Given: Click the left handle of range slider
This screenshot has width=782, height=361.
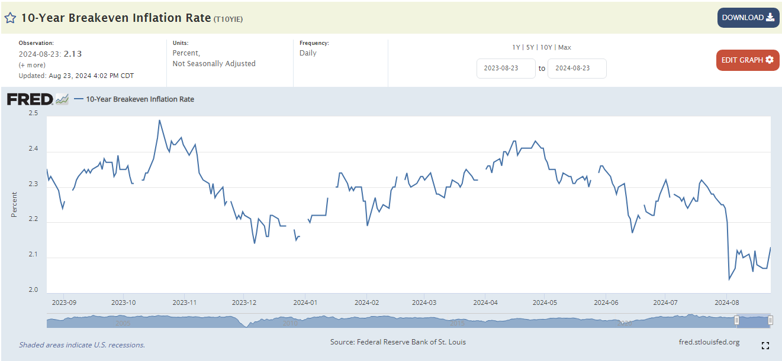Looking at the screenshot, I should (x=736, y=320).
